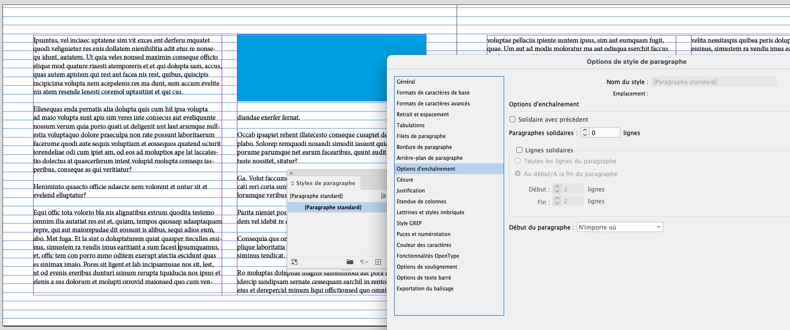Go to Fonctionnalités OpenType
This screenshot has height=330, width=790.
pos(449,256)
